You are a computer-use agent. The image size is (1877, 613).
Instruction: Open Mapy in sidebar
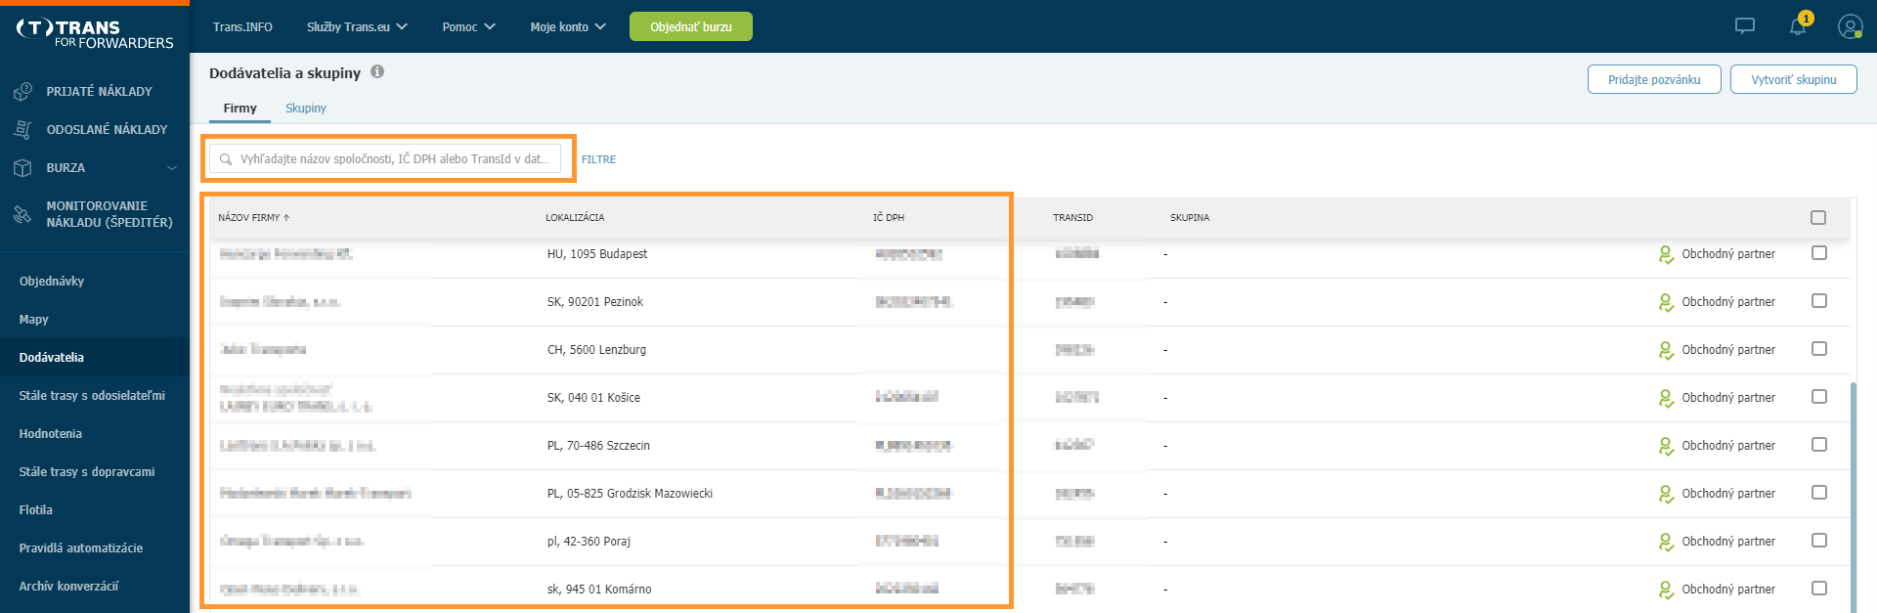pos(33,319)
